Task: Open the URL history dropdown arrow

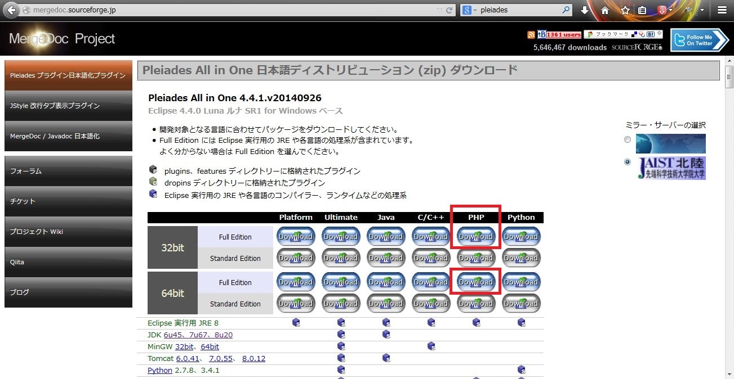Action: click(x=439, y=10)
